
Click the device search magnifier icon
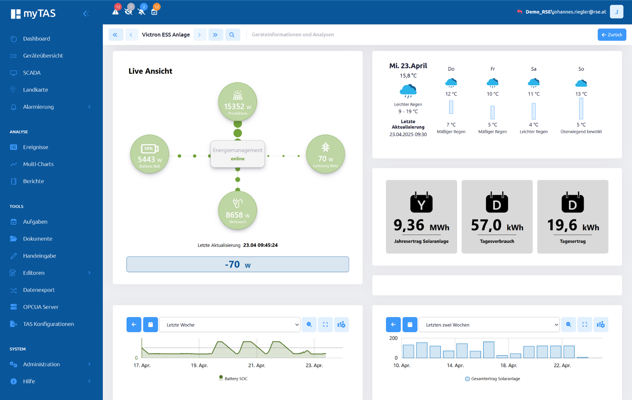pos(232,35)
